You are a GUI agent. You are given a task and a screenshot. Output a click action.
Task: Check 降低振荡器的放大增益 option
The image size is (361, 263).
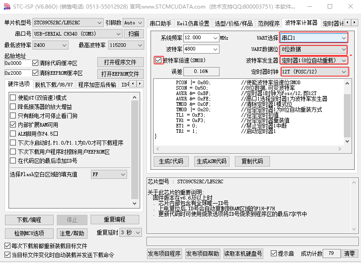coord(13,107)
